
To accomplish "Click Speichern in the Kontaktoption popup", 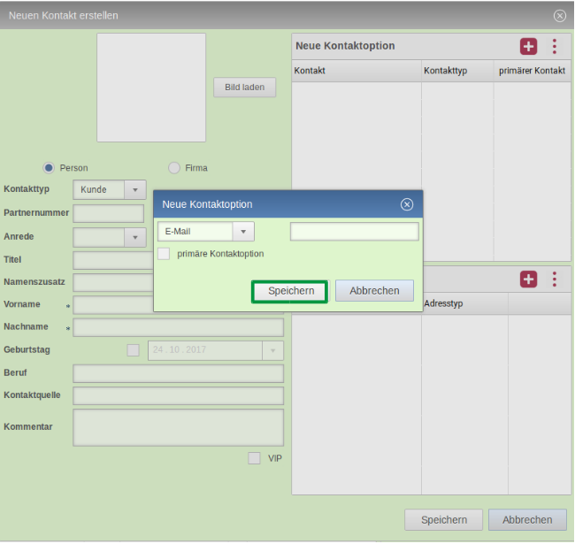I will point(291,291).
